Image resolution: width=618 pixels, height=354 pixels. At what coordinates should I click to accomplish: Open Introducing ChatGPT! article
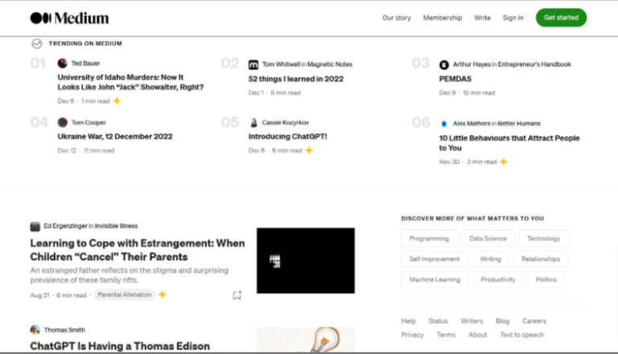tap(288, 137)
